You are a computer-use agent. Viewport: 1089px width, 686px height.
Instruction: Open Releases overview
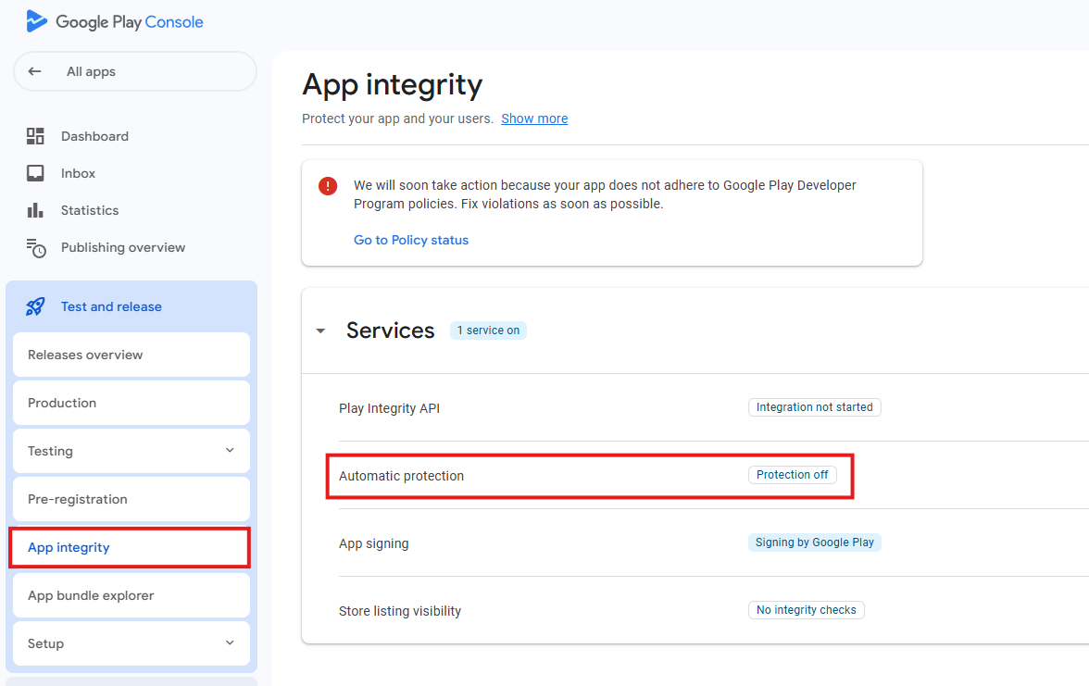click(x=131, y=355)
